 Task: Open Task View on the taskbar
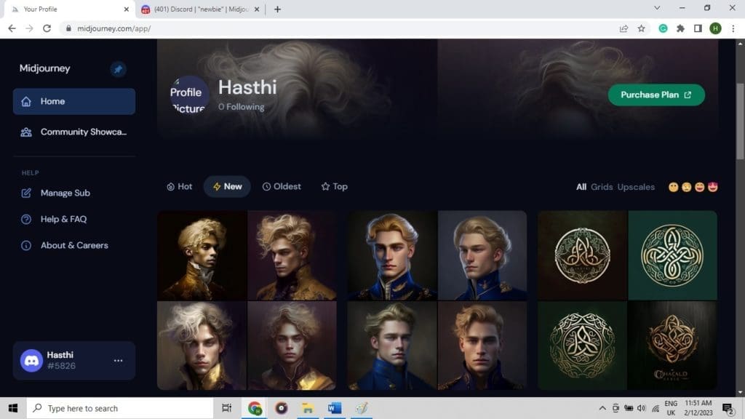click(x=227, y=408)
